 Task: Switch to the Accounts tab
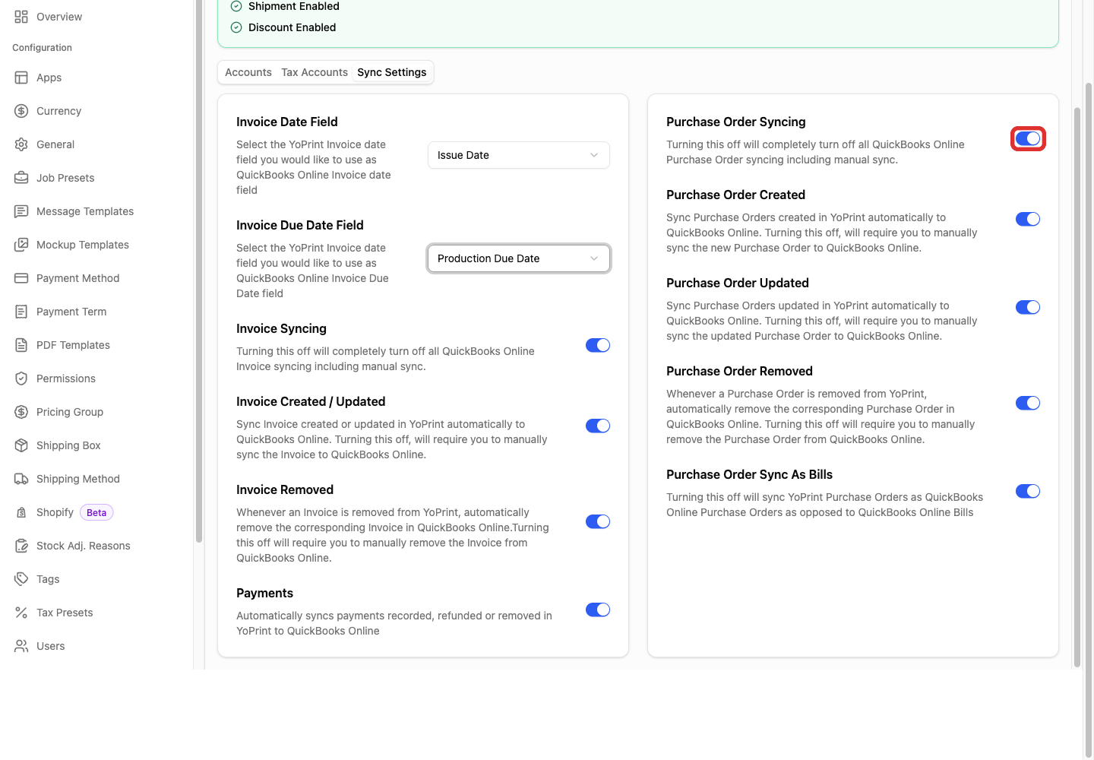[x=248, y=72]
